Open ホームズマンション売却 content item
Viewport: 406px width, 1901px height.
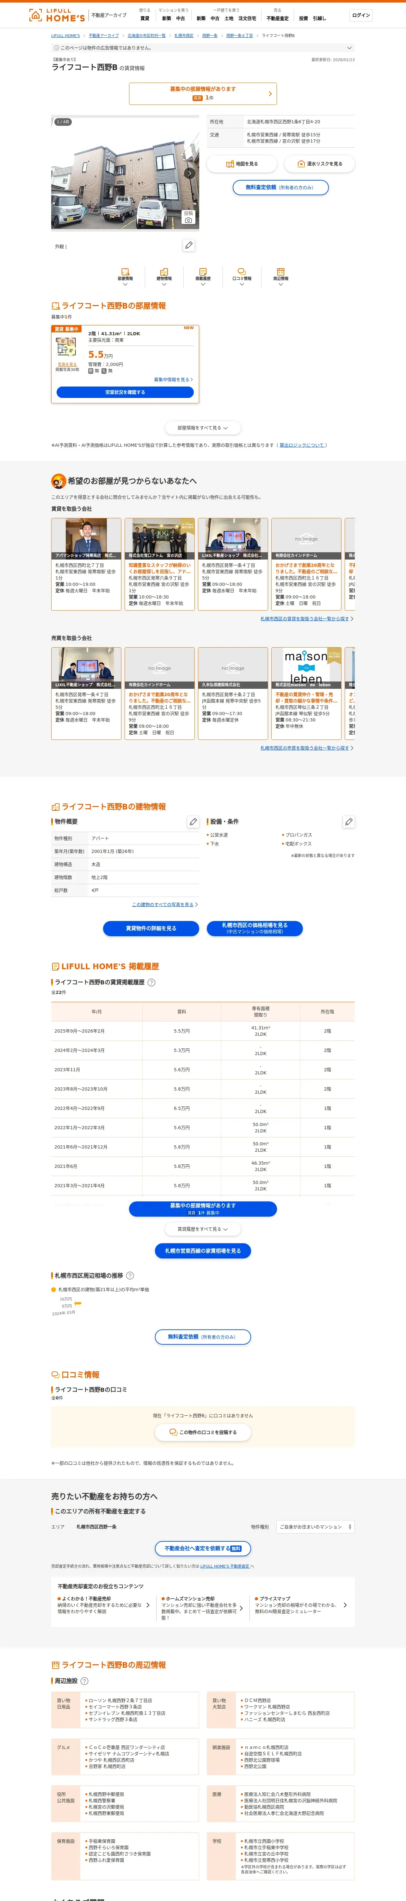203,1608
